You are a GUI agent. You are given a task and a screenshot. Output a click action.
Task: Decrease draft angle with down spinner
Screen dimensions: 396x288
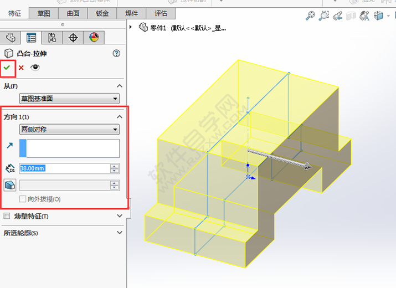(x=115, y=188)
